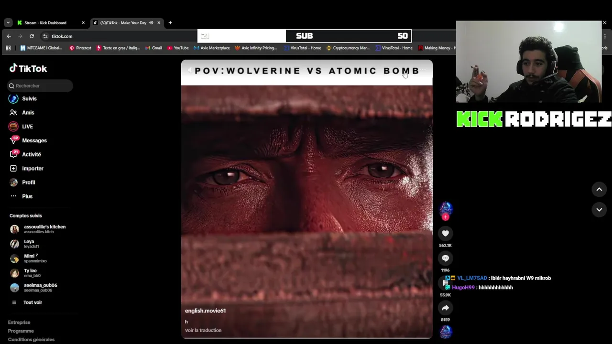Open Texte en gras / italique bookmark

118,48
